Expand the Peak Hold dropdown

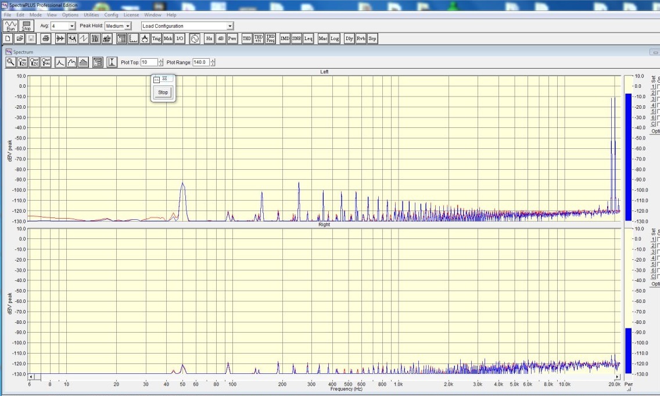(x=128, y=26)
